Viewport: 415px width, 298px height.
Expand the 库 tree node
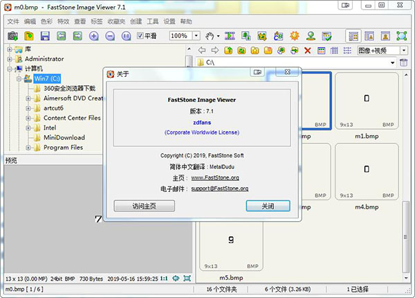(10, 49)
